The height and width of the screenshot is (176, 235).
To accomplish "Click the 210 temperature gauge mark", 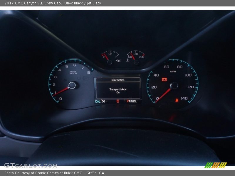I will pyautogui.click(x=136, y=54).
